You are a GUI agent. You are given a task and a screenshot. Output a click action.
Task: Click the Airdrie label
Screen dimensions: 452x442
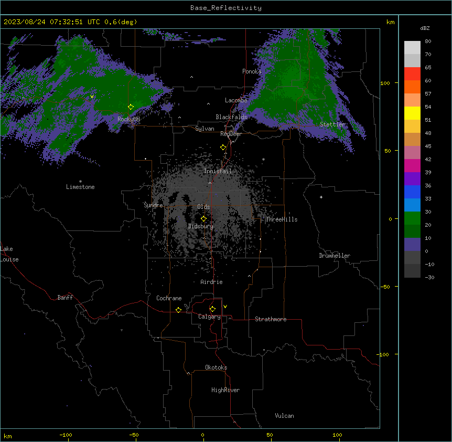(x=211, y=282)
